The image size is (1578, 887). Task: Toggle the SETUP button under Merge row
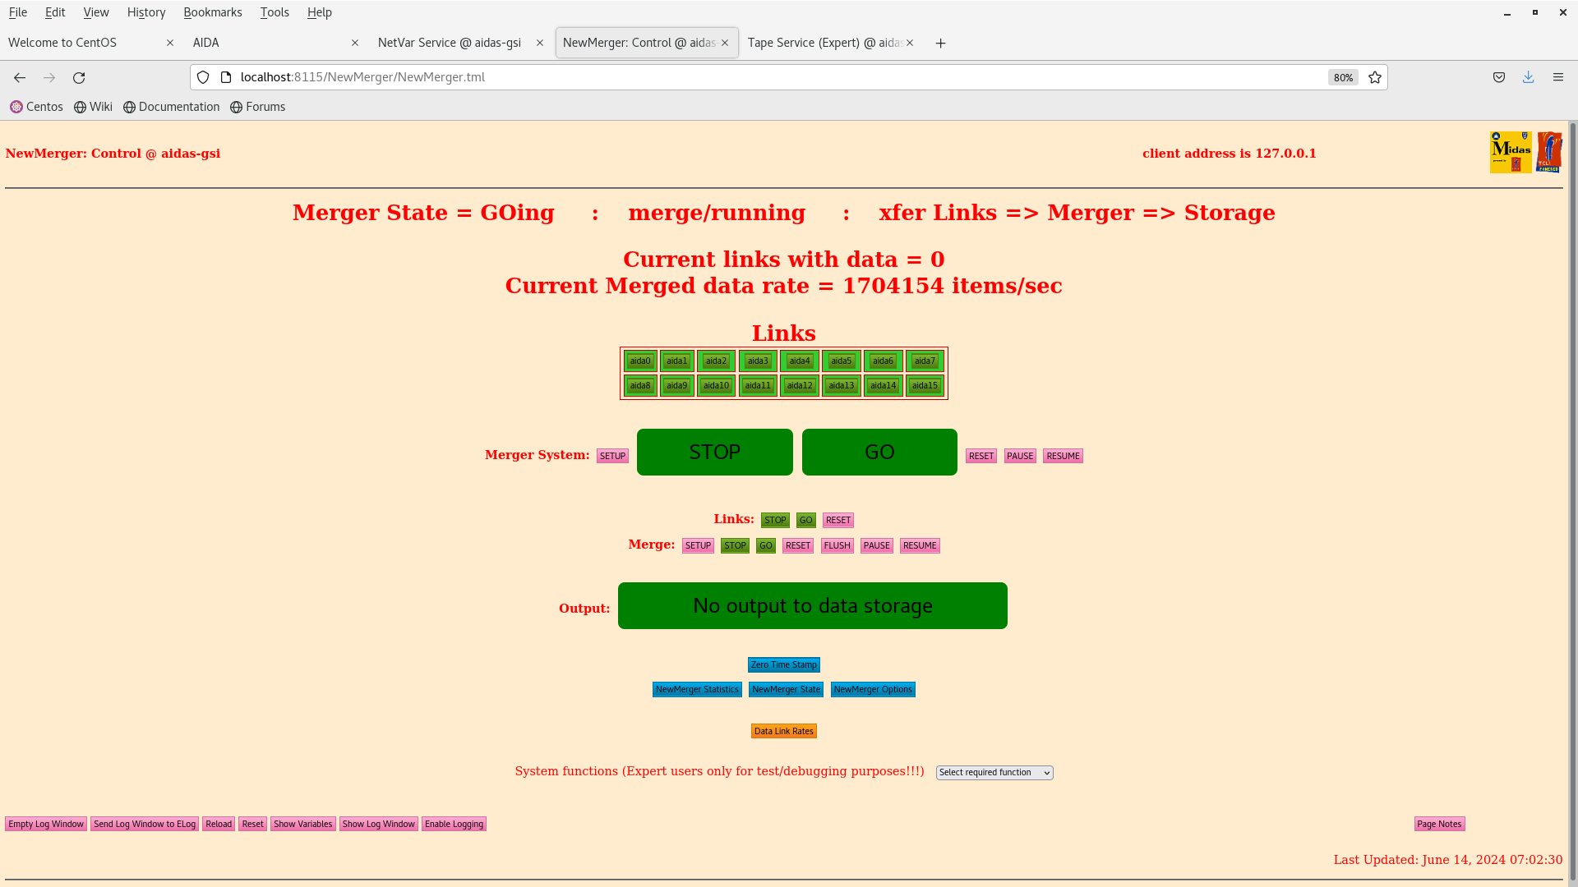pos(697,545)
